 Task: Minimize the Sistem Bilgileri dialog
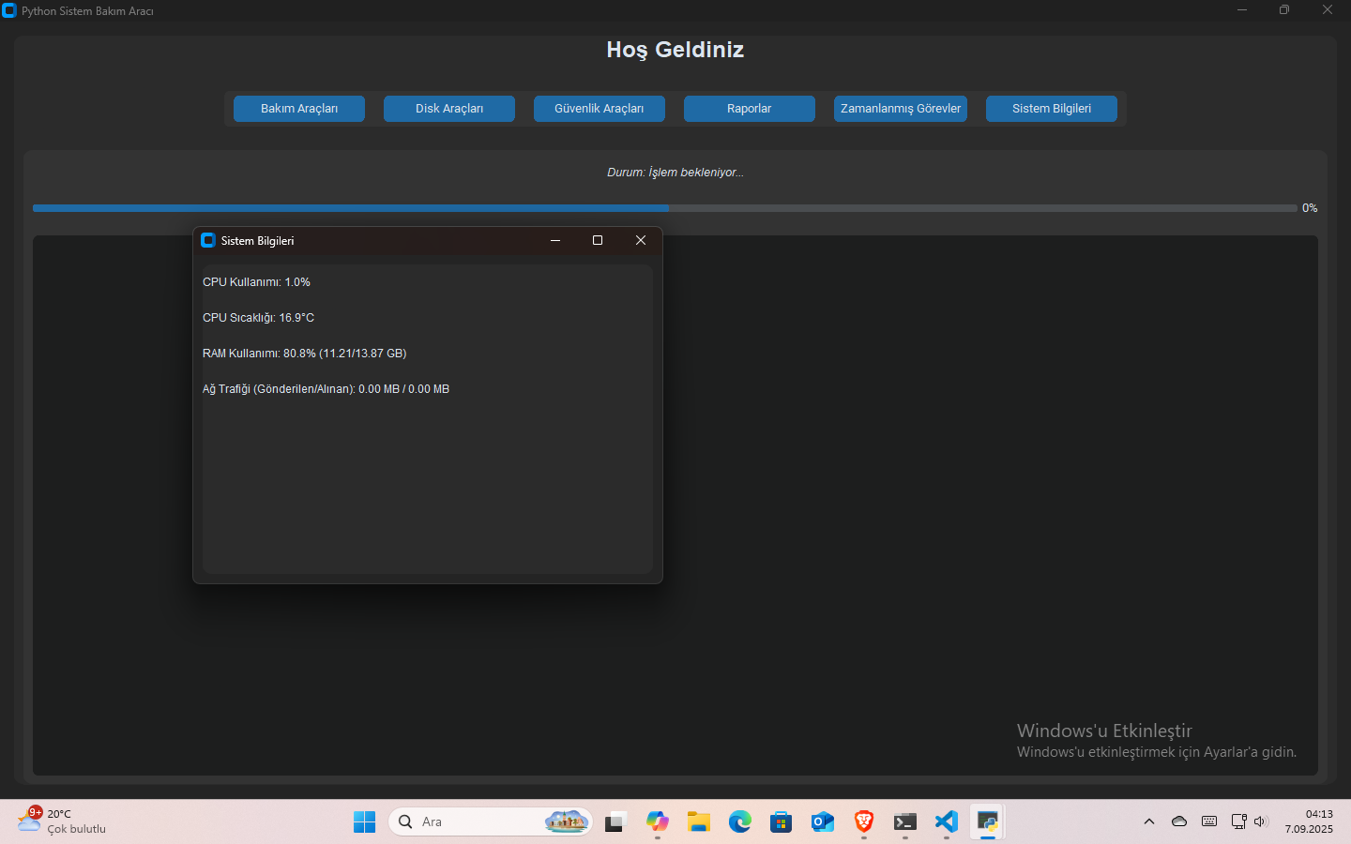click(555, 241)
